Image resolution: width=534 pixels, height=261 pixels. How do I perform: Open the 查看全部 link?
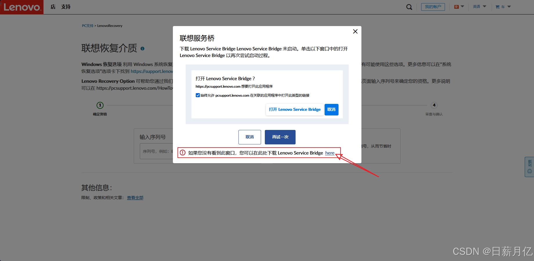135,198
